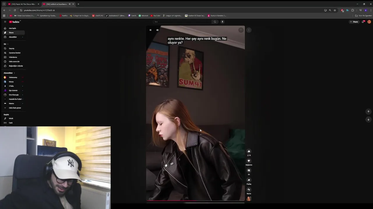
Task: Mute the sohbet ve hazırlanma tab audio
Action: pos(70,4)
